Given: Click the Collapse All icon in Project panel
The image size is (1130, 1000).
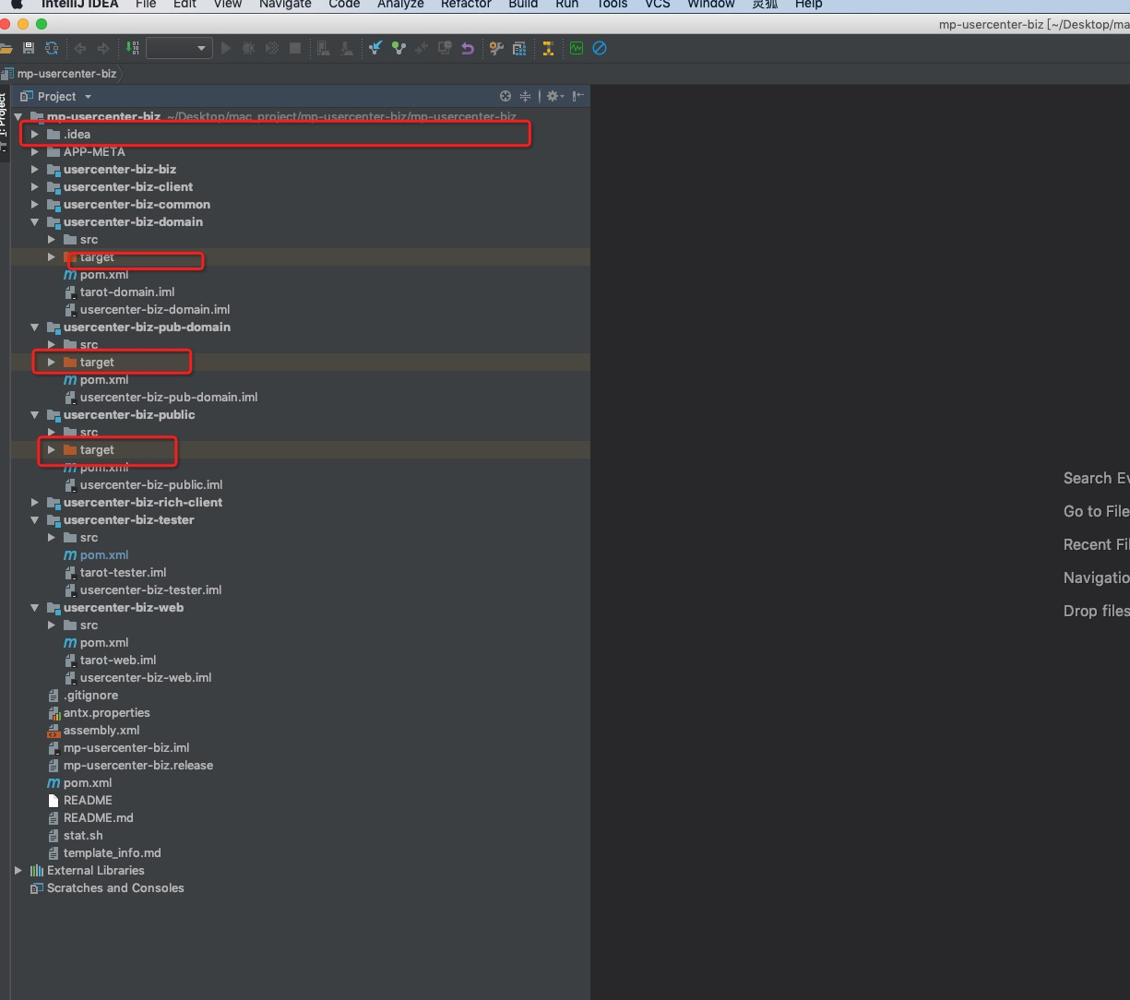Looking at the screenshot, I should [526, 96].
